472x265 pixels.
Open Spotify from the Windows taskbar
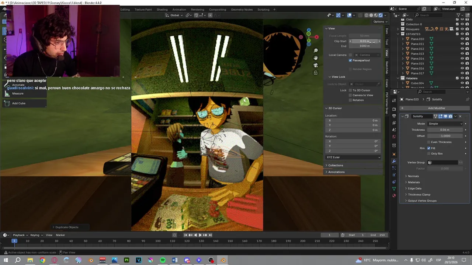[x=163, y=260]
